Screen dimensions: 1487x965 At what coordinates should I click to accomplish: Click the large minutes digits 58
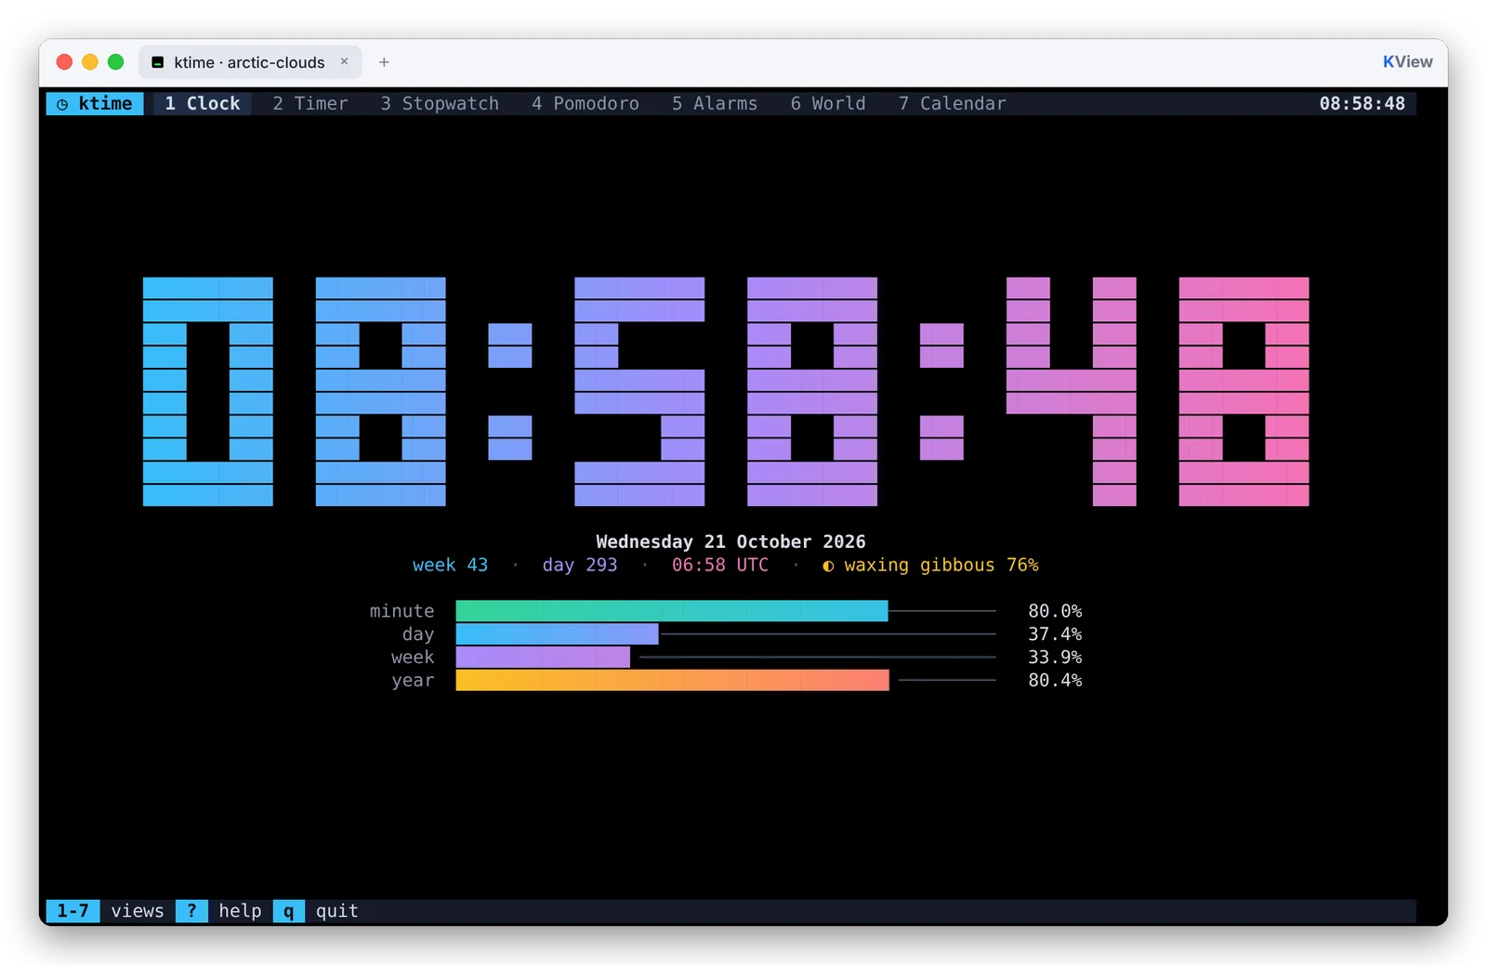pyautogui.click(x=726, y=391)
